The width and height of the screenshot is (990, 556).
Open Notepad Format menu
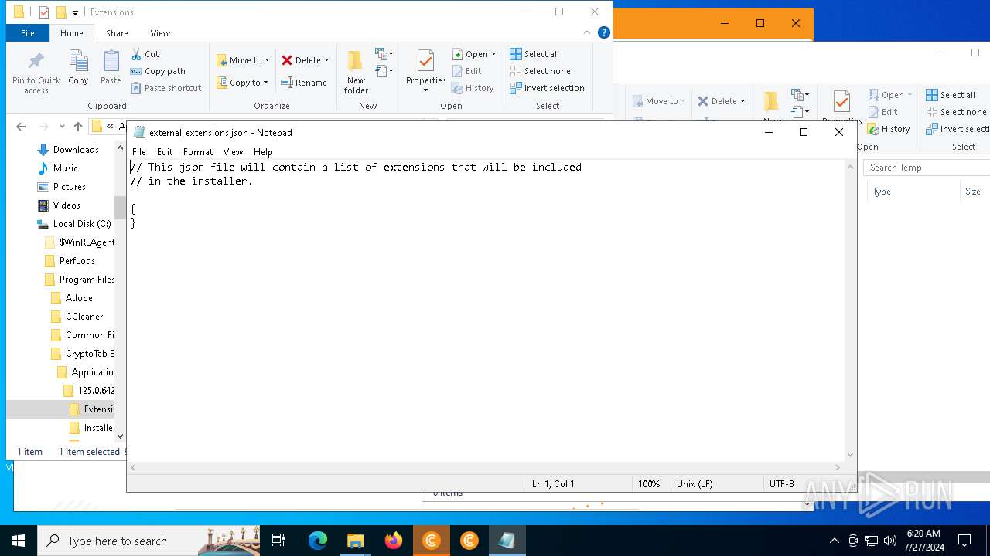pos(198,152)
